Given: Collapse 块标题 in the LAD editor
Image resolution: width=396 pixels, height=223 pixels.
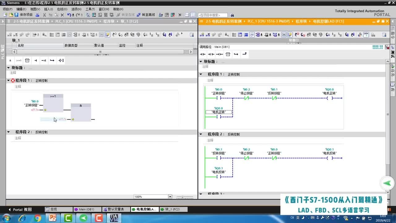Looking at the screenshot, I should [x=200, y=62].
